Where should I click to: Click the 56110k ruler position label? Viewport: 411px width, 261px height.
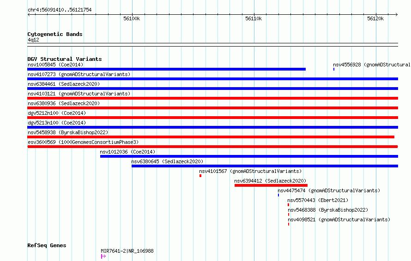coord(254,18)
